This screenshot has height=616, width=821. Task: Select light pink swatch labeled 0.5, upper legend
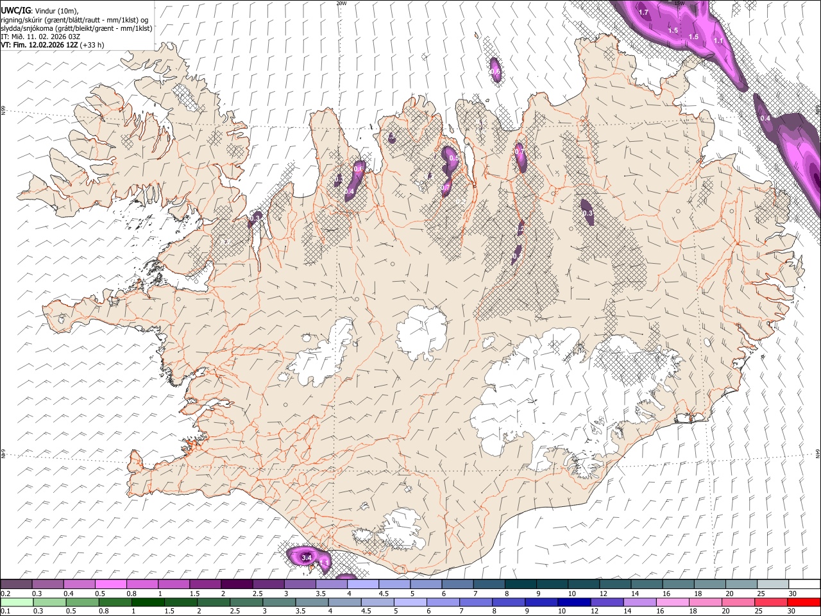[111, 585]
